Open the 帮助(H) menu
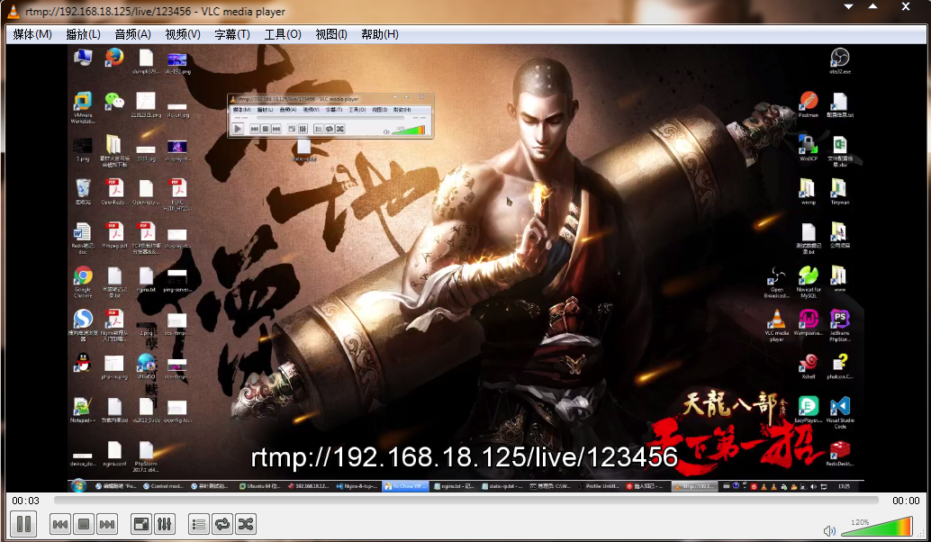Screen dimensions: 931x542 [379, 34]
